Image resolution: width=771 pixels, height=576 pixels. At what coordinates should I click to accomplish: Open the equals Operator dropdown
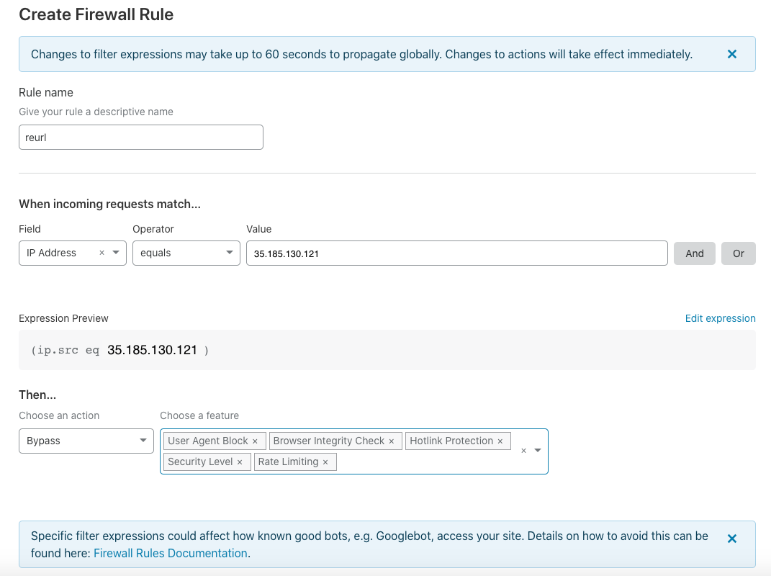[186, 253]
